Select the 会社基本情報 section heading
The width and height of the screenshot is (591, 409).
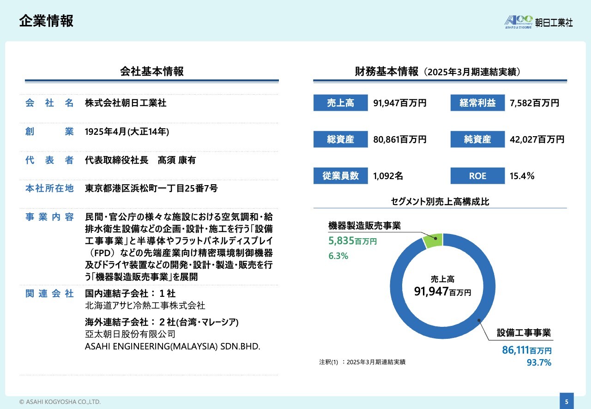click(151, 72)
